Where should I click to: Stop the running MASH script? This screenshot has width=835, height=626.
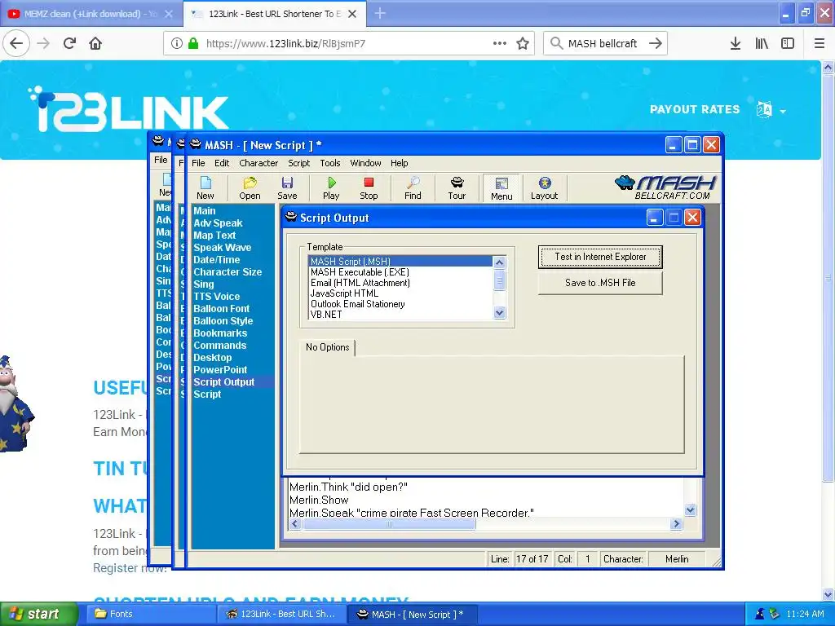[x=369, y=188]
